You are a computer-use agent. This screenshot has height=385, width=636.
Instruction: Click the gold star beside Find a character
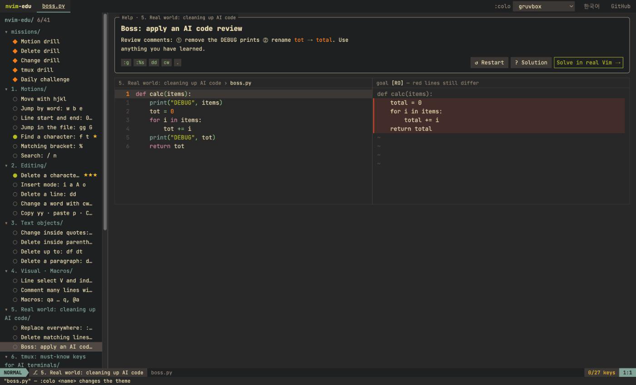pyautogui.click(x=95, y=136)
